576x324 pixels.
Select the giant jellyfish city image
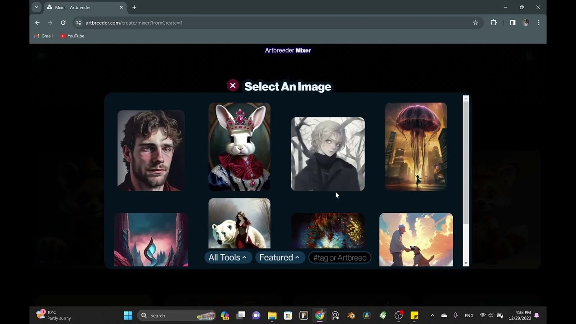coord(416,147)
